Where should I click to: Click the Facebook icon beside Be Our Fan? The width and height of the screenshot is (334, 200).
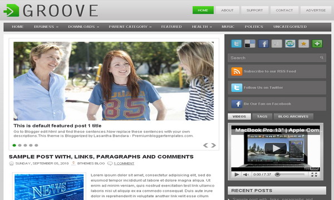coord(237,104)
